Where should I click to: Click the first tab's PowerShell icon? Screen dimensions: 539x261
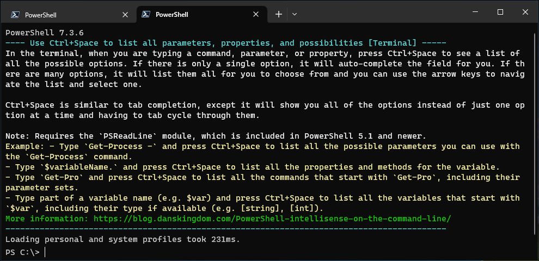15,15
